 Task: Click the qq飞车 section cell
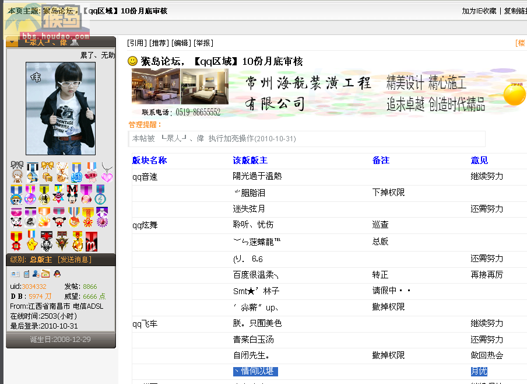coord(145,324)
